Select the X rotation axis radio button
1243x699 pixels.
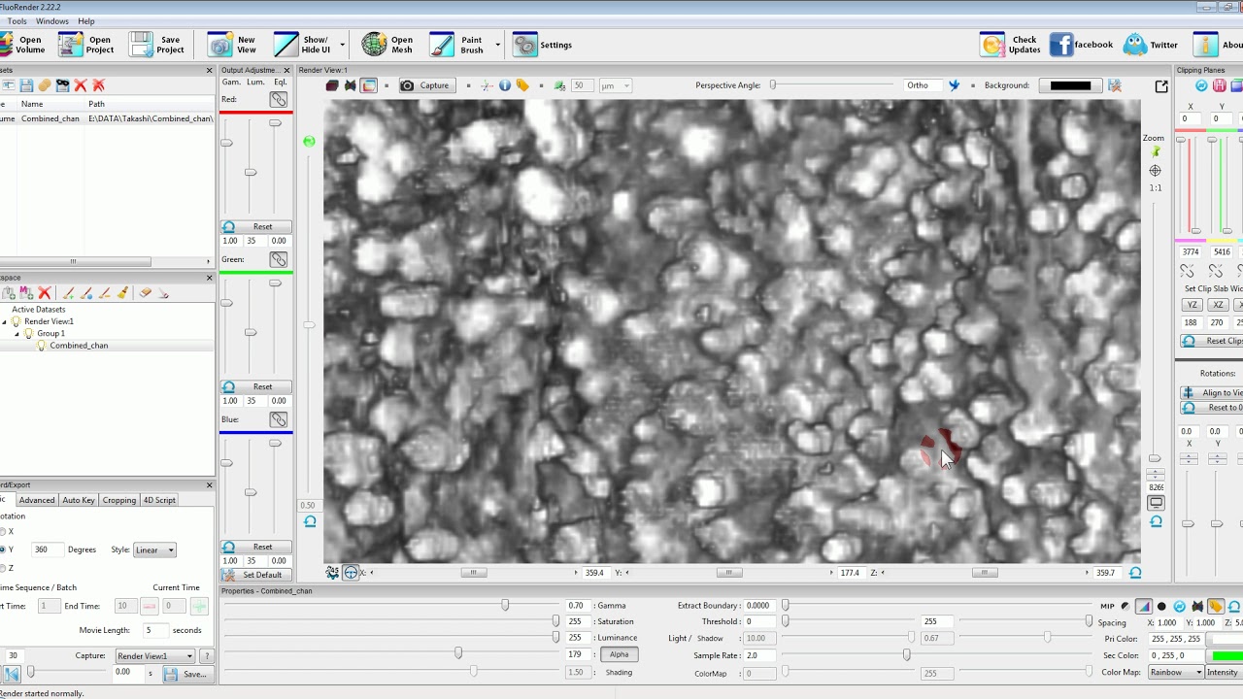(3, 532)
